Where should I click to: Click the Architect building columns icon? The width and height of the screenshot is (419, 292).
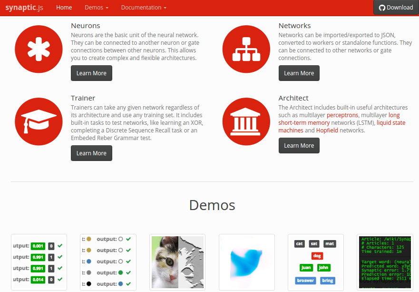point(246,121)
